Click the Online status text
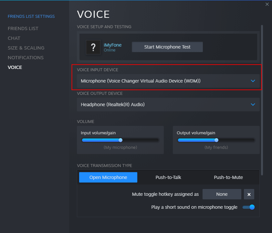Image resolution: width=272 pixels, height=233 pixels. coord(110,50)
